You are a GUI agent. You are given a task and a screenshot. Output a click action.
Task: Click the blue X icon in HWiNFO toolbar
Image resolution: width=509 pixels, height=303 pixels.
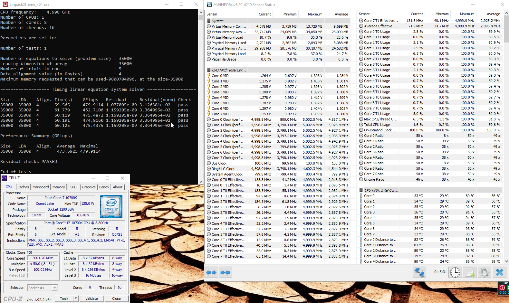(x=500, y=272)
